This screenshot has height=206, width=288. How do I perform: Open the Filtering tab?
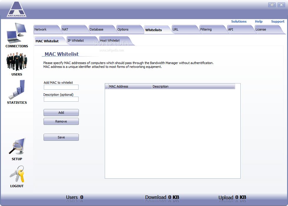[213, 29]
